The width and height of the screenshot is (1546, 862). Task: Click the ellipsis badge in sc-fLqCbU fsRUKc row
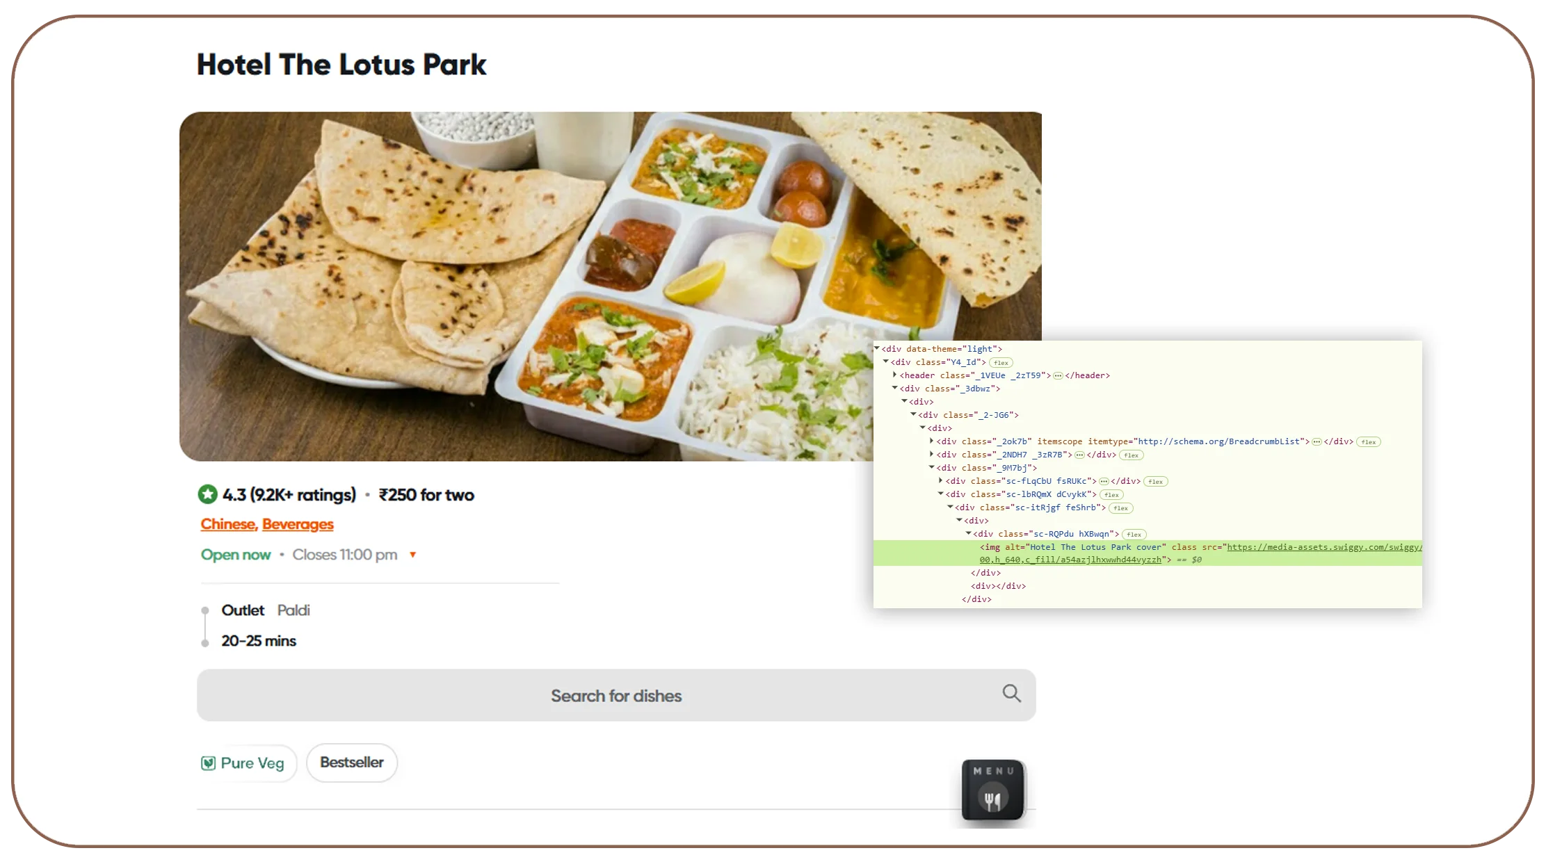1104,482
